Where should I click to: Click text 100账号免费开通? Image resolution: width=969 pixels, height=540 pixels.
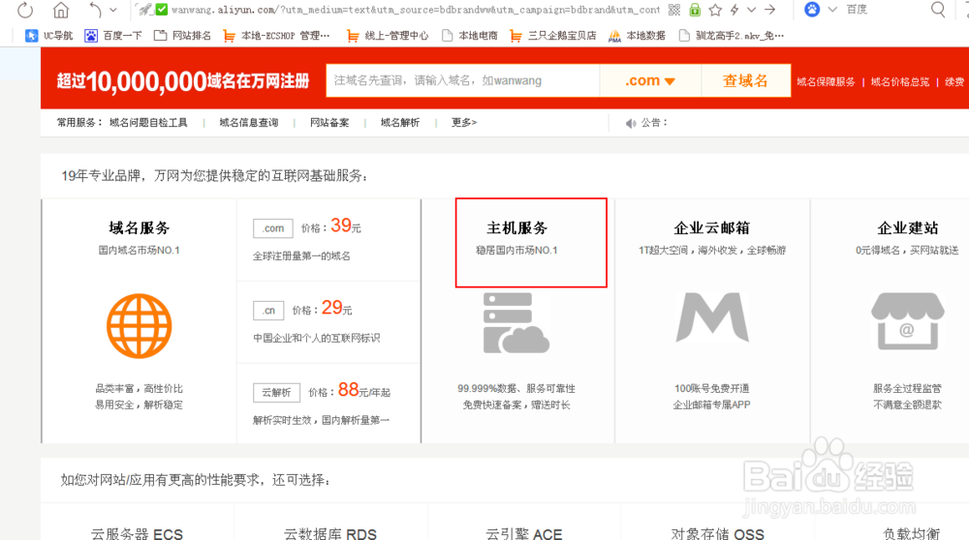[x=712, y=389]
